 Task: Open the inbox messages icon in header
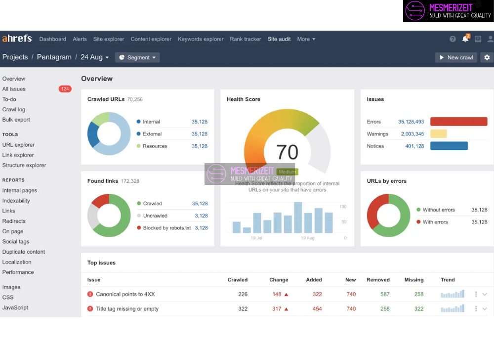(478, 39)
